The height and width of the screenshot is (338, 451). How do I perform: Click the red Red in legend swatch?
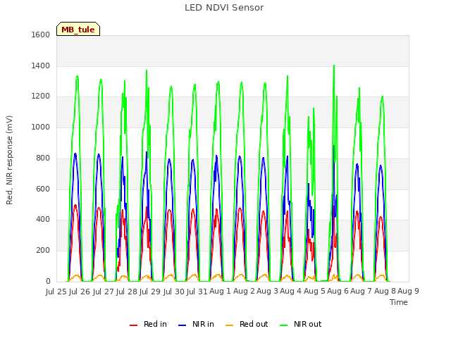[x=133, y=325]
